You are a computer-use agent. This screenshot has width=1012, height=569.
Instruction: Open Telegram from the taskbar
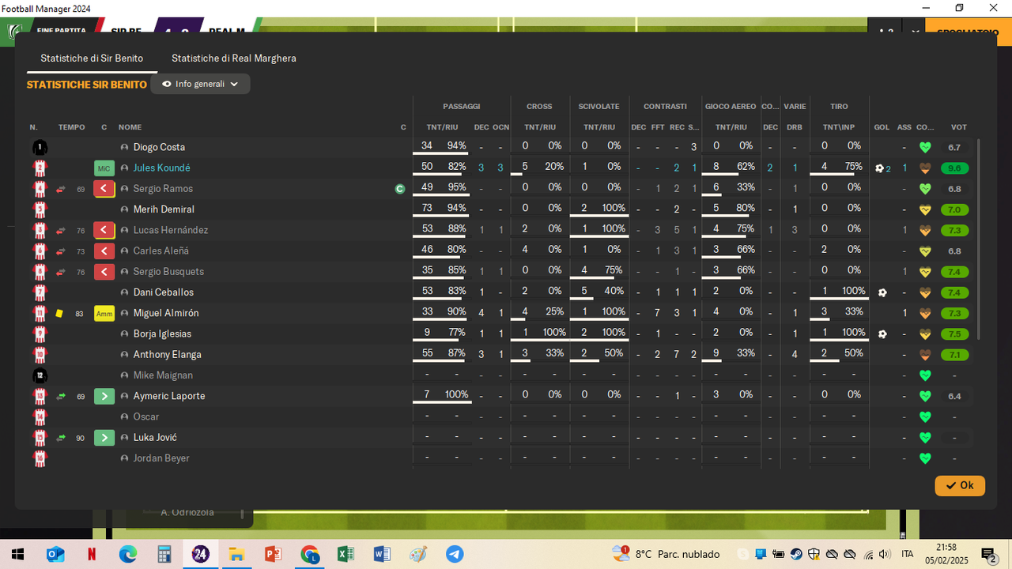(x=455, y=554)
